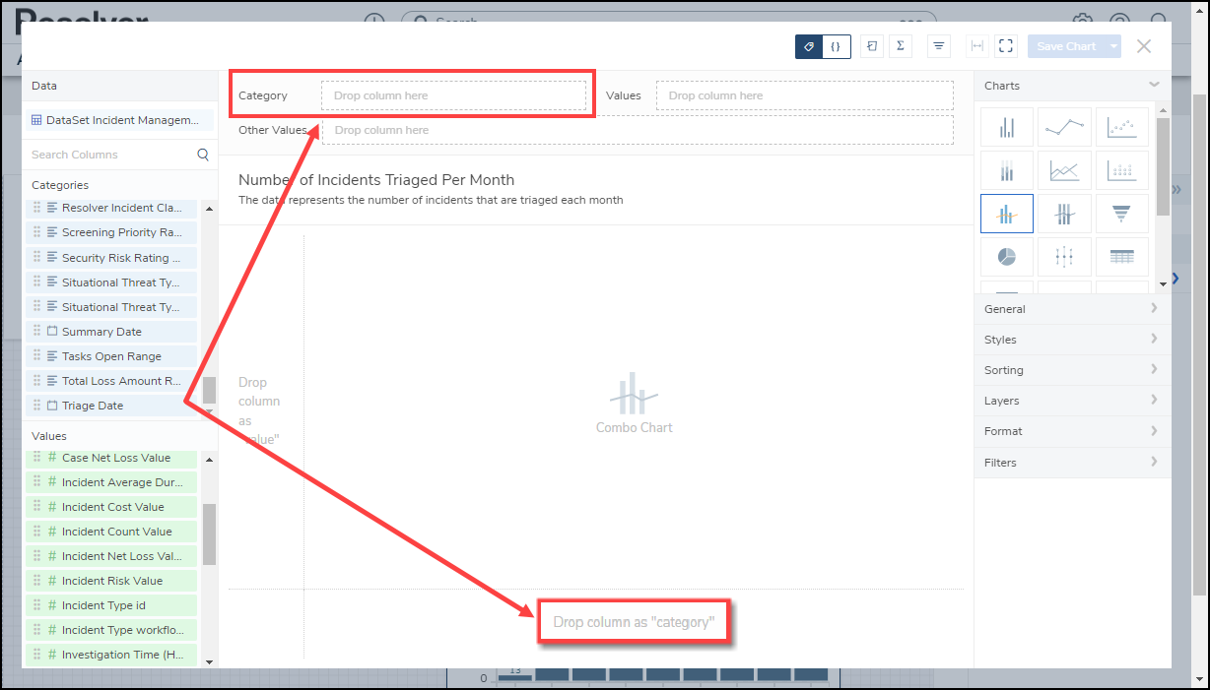Select the box plot chart type

[1064, 257]
